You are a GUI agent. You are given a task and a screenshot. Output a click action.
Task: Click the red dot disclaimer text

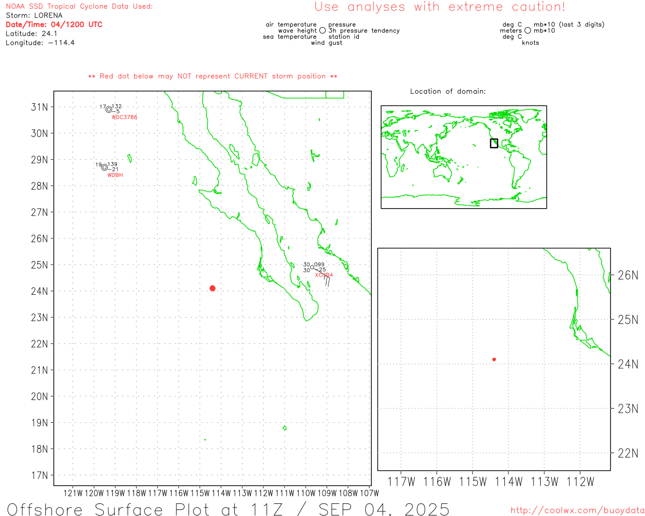[213, 76]
